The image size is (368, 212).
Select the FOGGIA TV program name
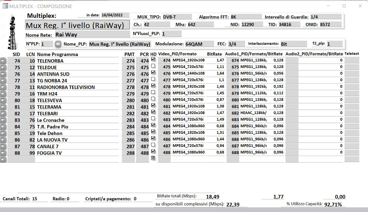point(77,153)
